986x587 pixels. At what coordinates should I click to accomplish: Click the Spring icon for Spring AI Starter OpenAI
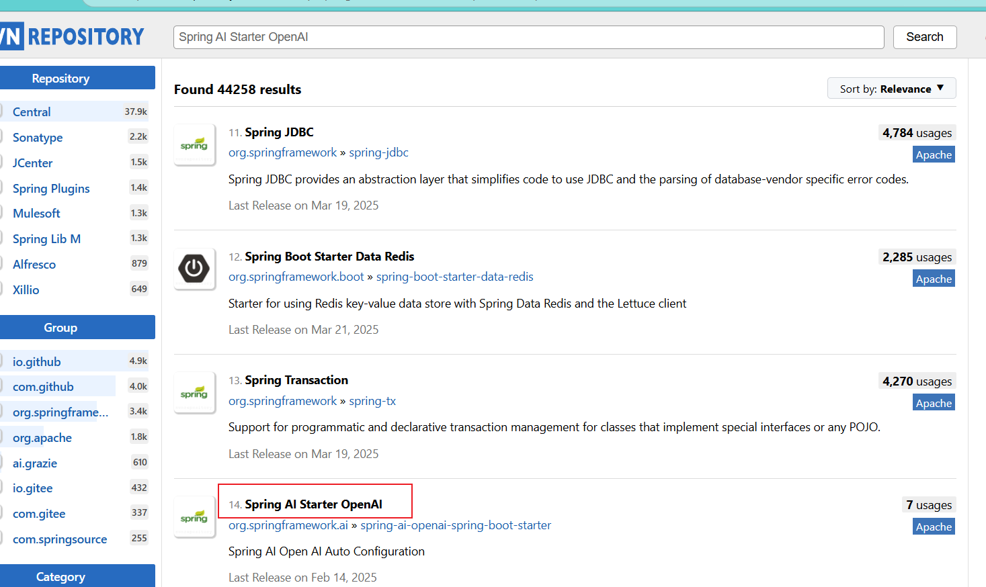pyautogui.click(x=194, y=516)
